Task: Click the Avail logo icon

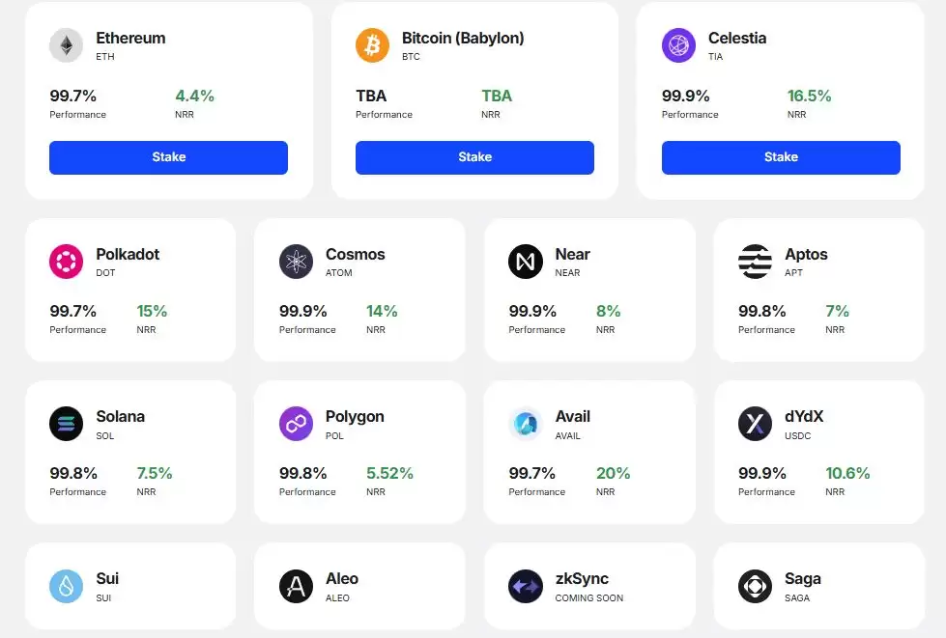Action: pos(526,424)
